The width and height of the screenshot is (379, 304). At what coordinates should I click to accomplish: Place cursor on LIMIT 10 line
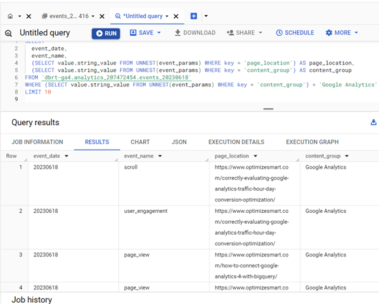coord(38,92)
